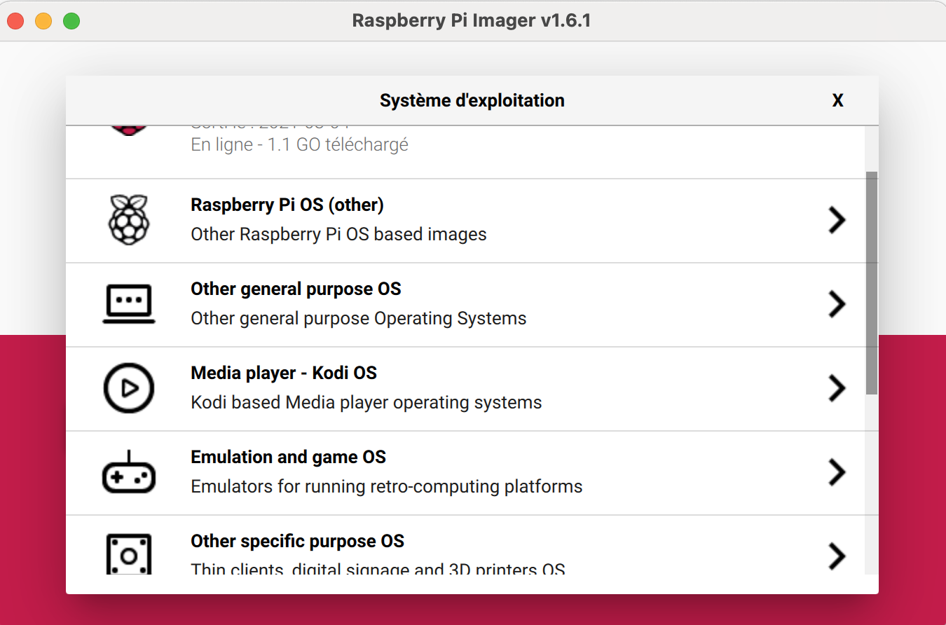Viewport: 946px width, 625px height.
Task: Click the Raspberry Pi Imager v1.6.1 title
Action: coord(472,21)
